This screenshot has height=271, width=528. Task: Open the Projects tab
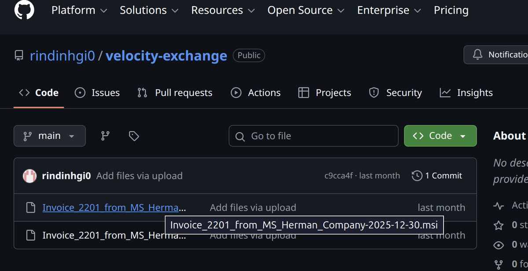325,93
